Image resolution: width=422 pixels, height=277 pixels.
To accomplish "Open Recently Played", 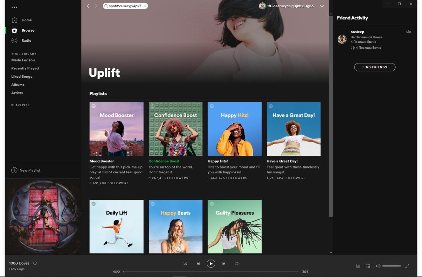I will coord(25,68).
